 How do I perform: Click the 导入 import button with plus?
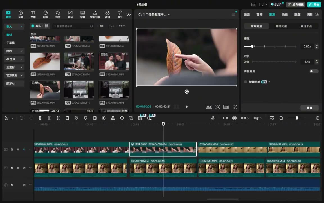36,26
